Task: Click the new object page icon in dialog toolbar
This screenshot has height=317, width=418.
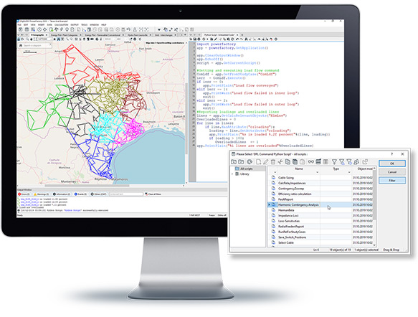Action: pyautogui.click(x=258, y=162)
